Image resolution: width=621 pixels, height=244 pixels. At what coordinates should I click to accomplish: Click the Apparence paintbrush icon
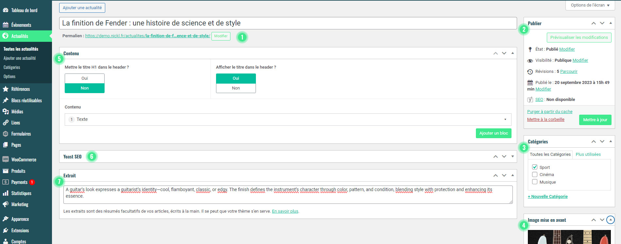[x=6, y=219]
